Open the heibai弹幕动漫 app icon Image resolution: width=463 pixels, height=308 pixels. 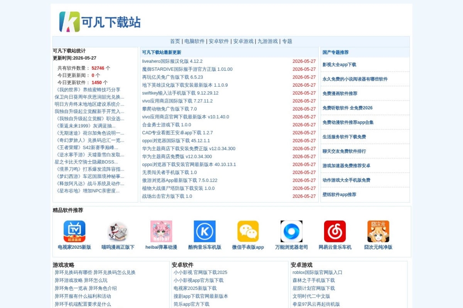(x=161, y=231)
